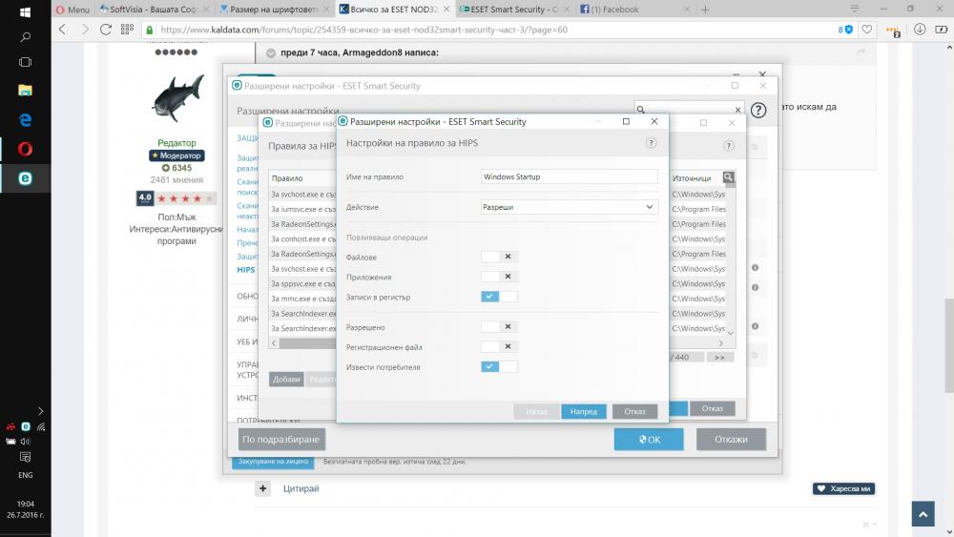954x537 pixels.
Task: Click Цитирай quote link
Action: coord(301,488)
